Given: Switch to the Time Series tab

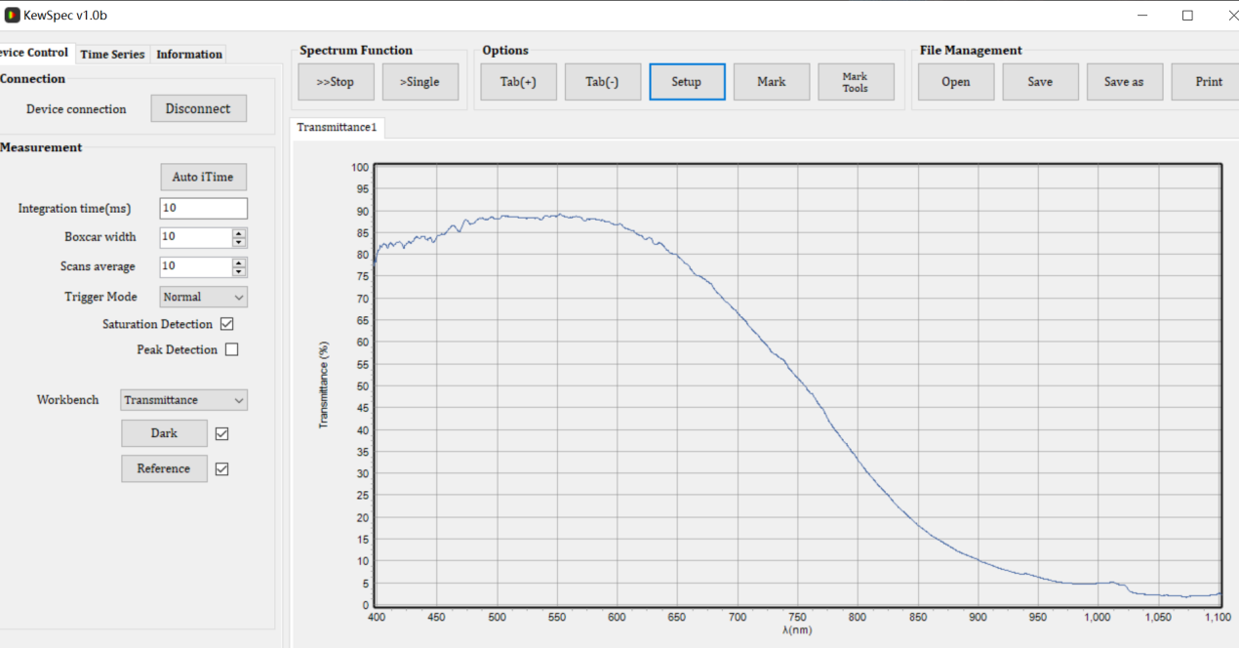Looking at the screenshot, I should [x=112, y=55].
